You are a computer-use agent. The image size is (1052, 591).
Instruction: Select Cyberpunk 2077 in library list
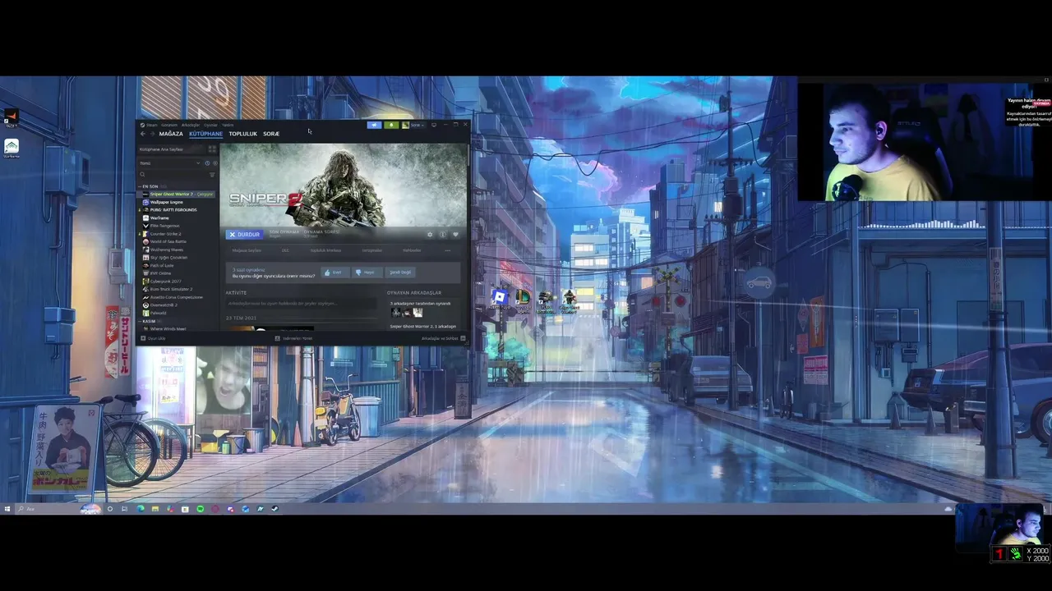(x=177, y=282)
